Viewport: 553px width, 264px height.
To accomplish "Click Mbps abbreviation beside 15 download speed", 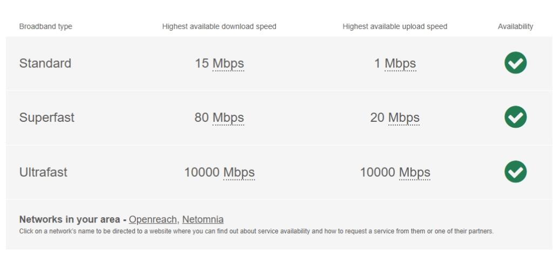I will (x=228, y=64).
